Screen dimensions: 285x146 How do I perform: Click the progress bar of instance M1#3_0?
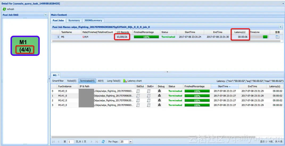pos(197,105)
